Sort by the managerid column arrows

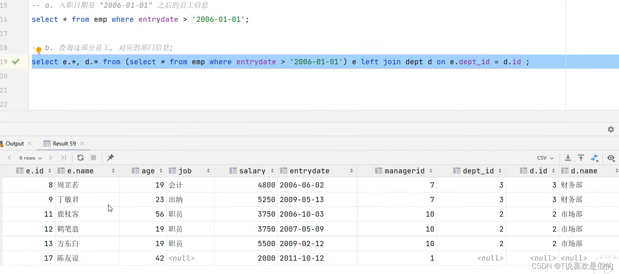pyautogui.click(x=431, y=171)
